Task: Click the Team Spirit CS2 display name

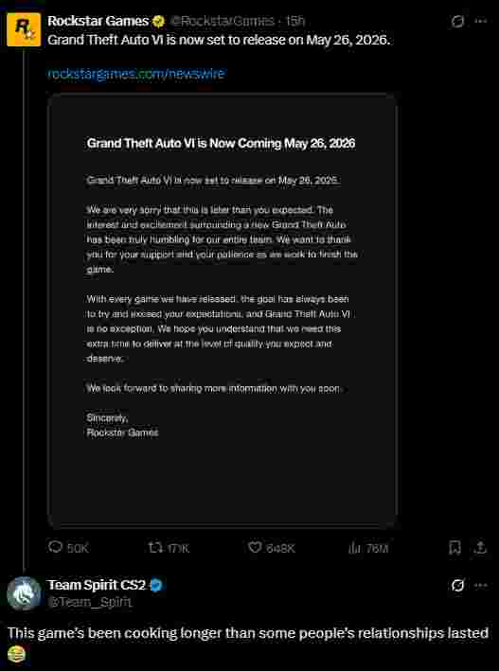Action: 97,585
